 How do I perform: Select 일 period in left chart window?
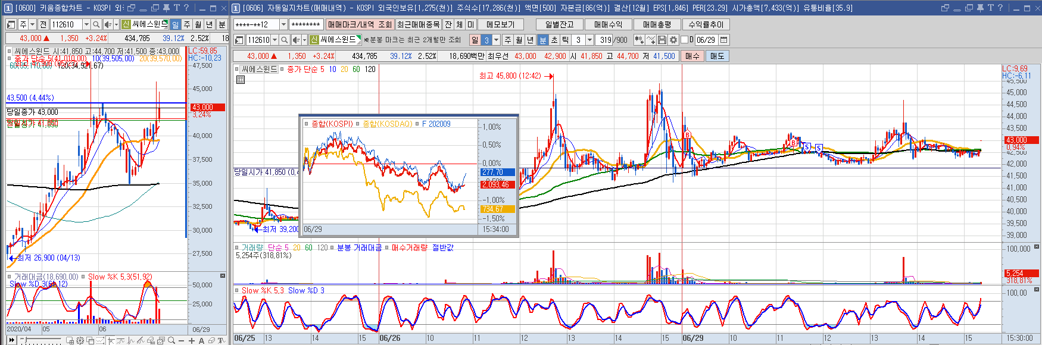tap(175, 24)
